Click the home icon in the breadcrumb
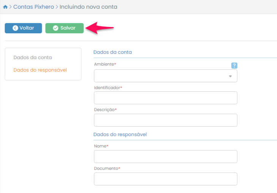The image size is (277, 193). click(x=5, y=7)
